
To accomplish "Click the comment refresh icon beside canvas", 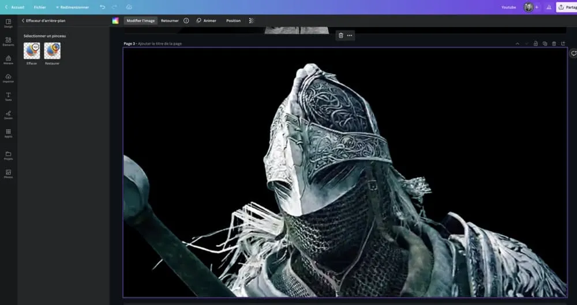I will (x=574, y=54).
